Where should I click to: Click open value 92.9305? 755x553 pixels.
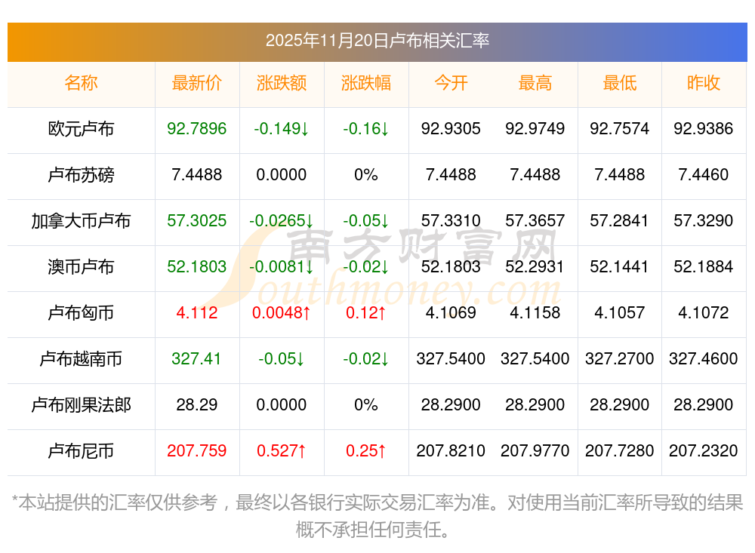451,128
